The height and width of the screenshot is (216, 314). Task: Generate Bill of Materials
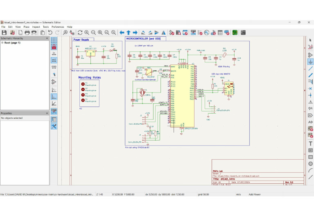(227, 33)
